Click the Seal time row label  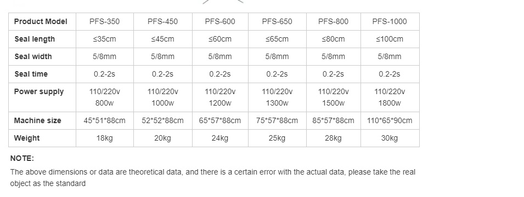(42, 74)
